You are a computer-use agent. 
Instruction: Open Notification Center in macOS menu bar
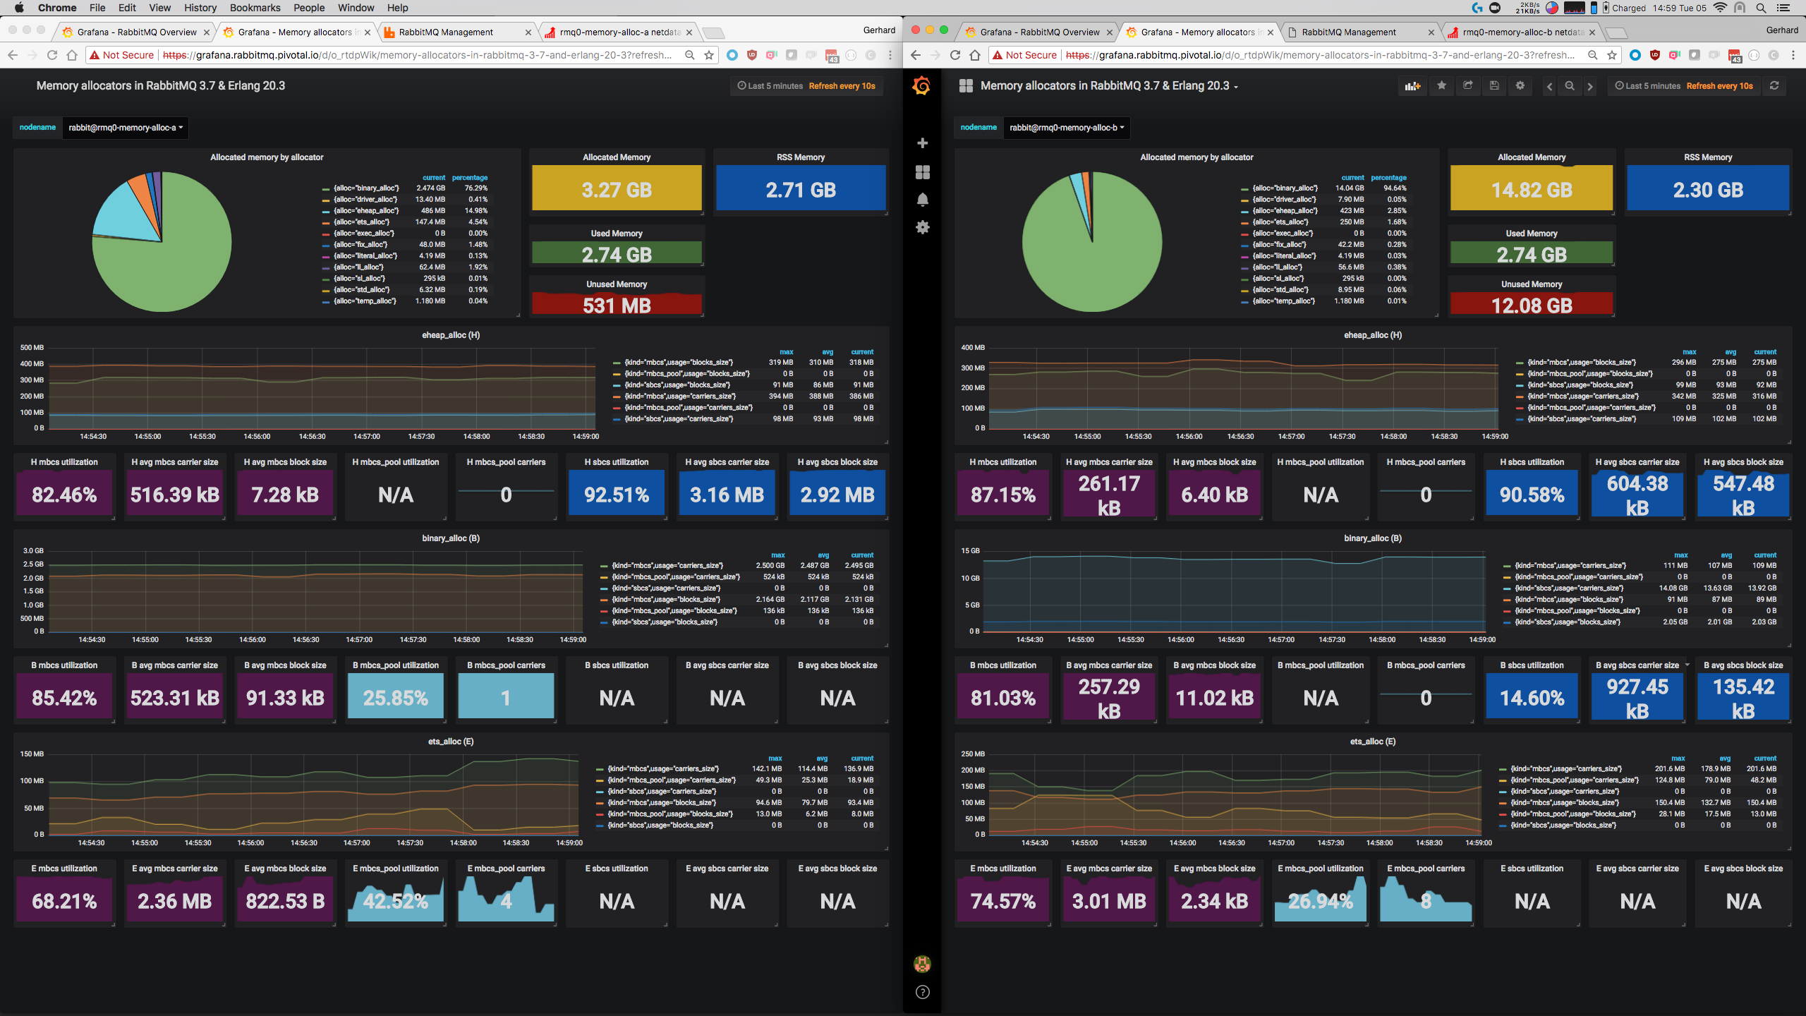click(x=1783, y=8)
